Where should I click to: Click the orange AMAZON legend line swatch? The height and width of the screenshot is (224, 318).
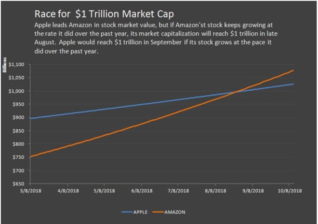click(158, 212)
